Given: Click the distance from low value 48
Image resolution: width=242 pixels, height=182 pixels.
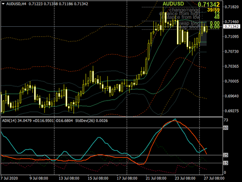Looking at the screenshot, I should click(x=217, y=17).
